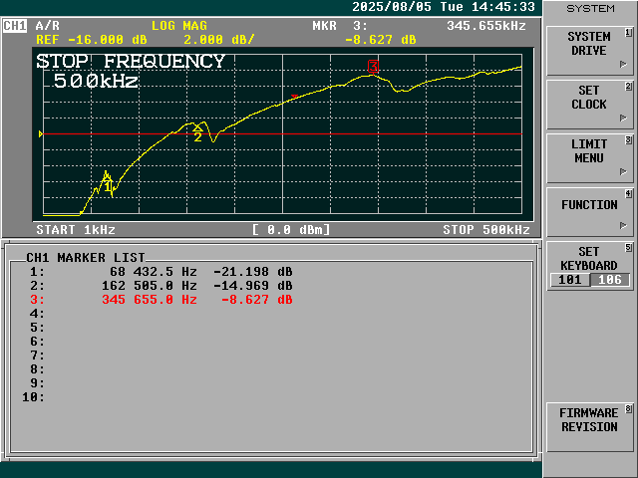Click the SYSTEM menu header
Image resolution: width=638 pixels, height=478 pixels.
(x=590, y=8)
